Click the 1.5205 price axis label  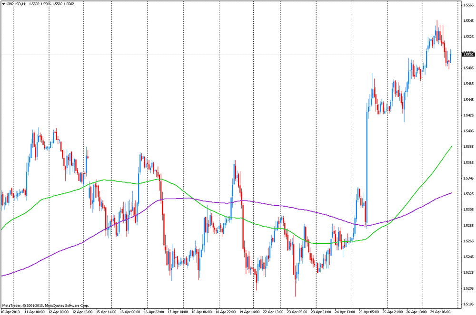point(469,288)
